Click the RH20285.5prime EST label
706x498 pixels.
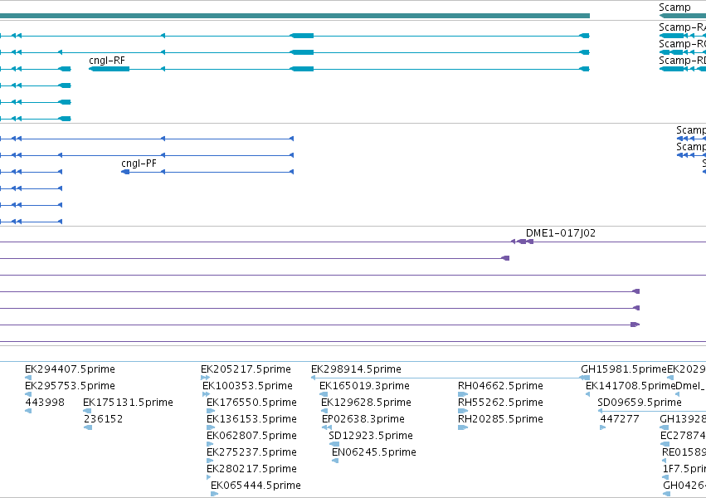[500, 419]
